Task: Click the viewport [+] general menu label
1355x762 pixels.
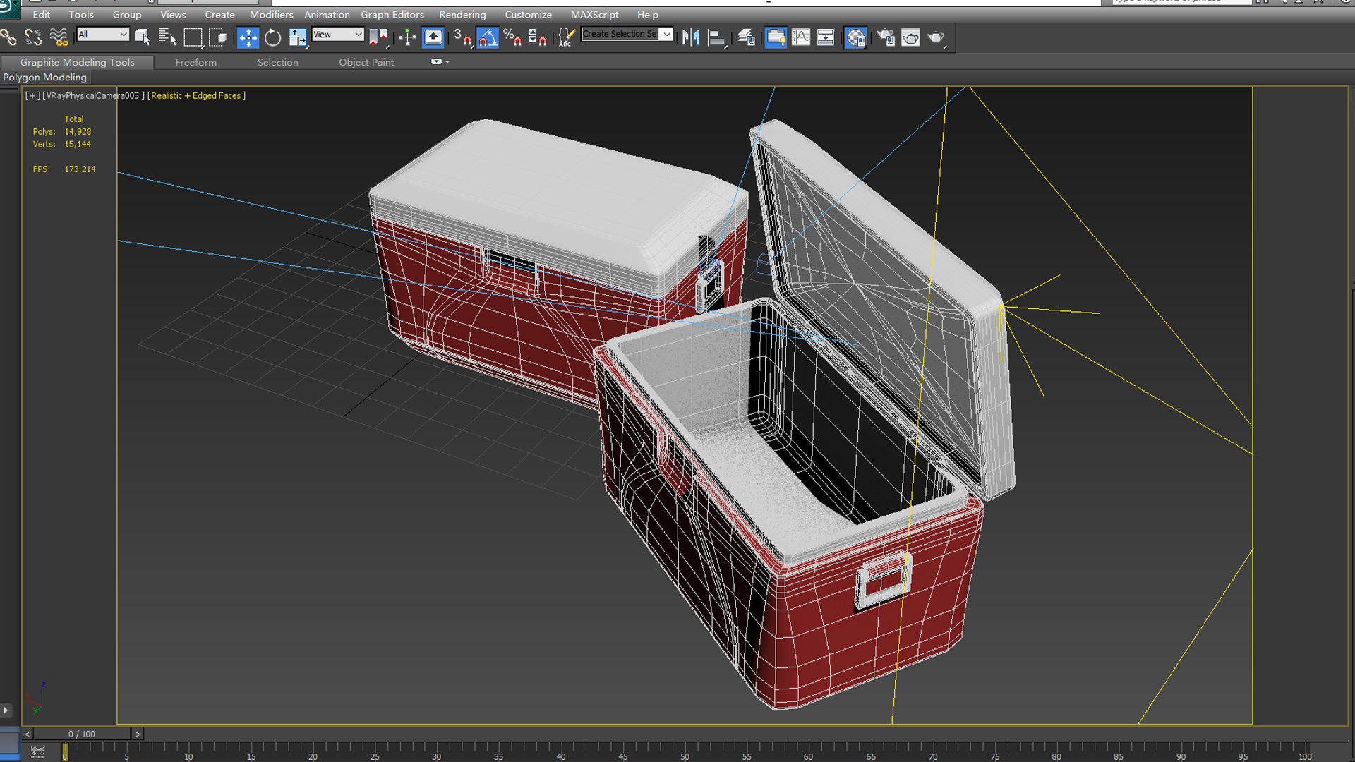Action: point(32,95)
